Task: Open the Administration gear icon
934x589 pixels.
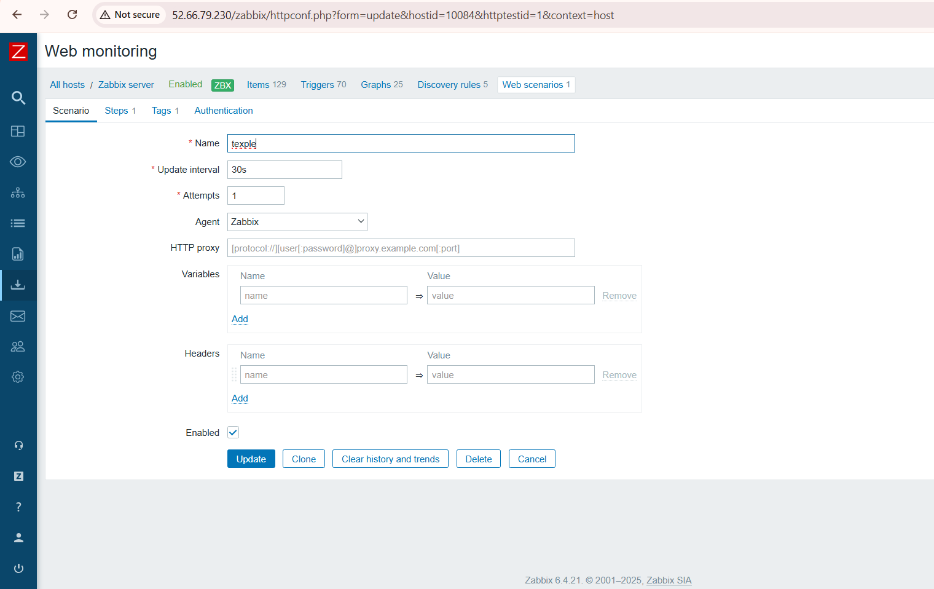Action: [x=18, y=377]
